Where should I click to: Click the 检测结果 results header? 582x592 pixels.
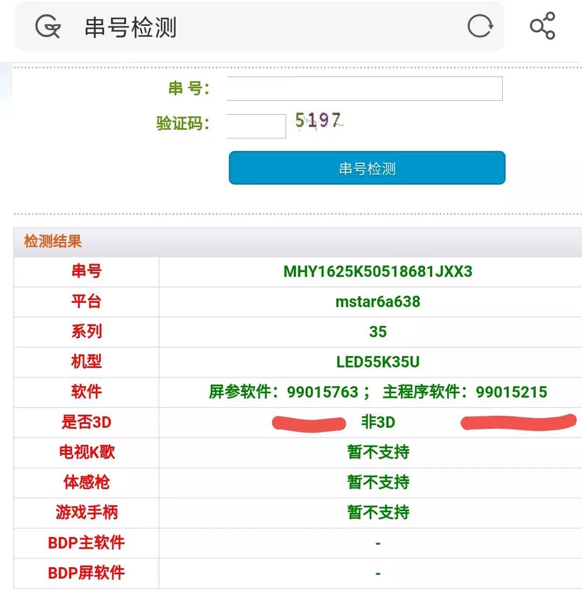coord(53,241)
